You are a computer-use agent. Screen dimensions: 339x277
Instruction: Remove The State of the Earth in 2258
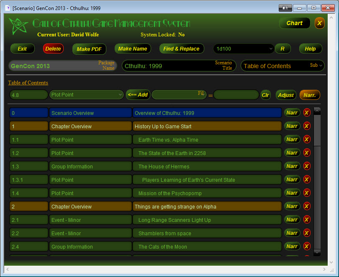(x=307, y=152)
